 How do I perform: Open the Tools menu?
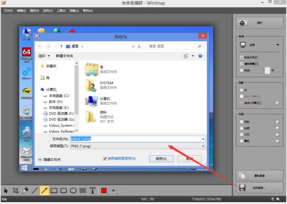[x=61, y=11]
